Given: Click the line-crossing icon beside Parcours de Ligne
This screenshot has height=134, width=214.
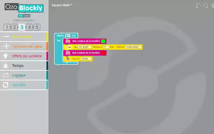Looking at the screenshot, I should pos(6,46).
